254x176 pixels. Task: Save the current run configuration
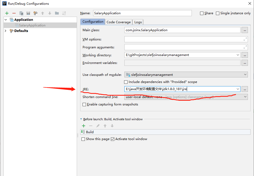(x=28, y=13)
